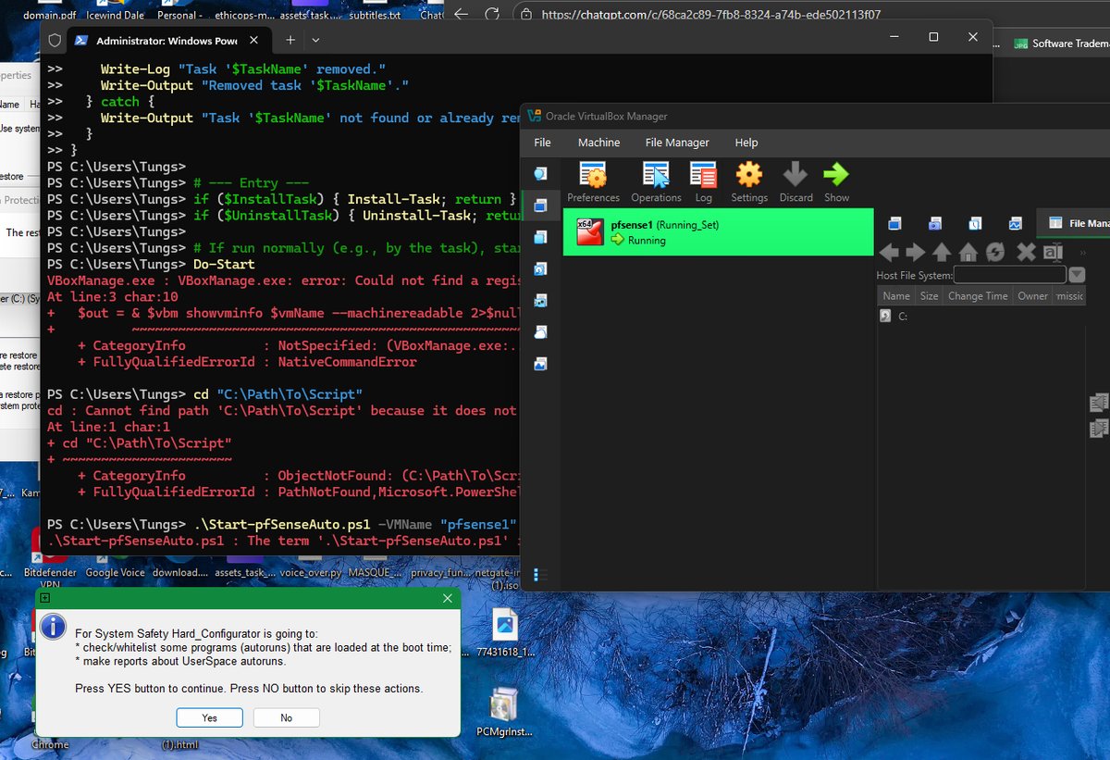The width and height of the screenshot is (1110, 760).
Task: Open the Activity graph tab icon
Action: point(1015,223)
